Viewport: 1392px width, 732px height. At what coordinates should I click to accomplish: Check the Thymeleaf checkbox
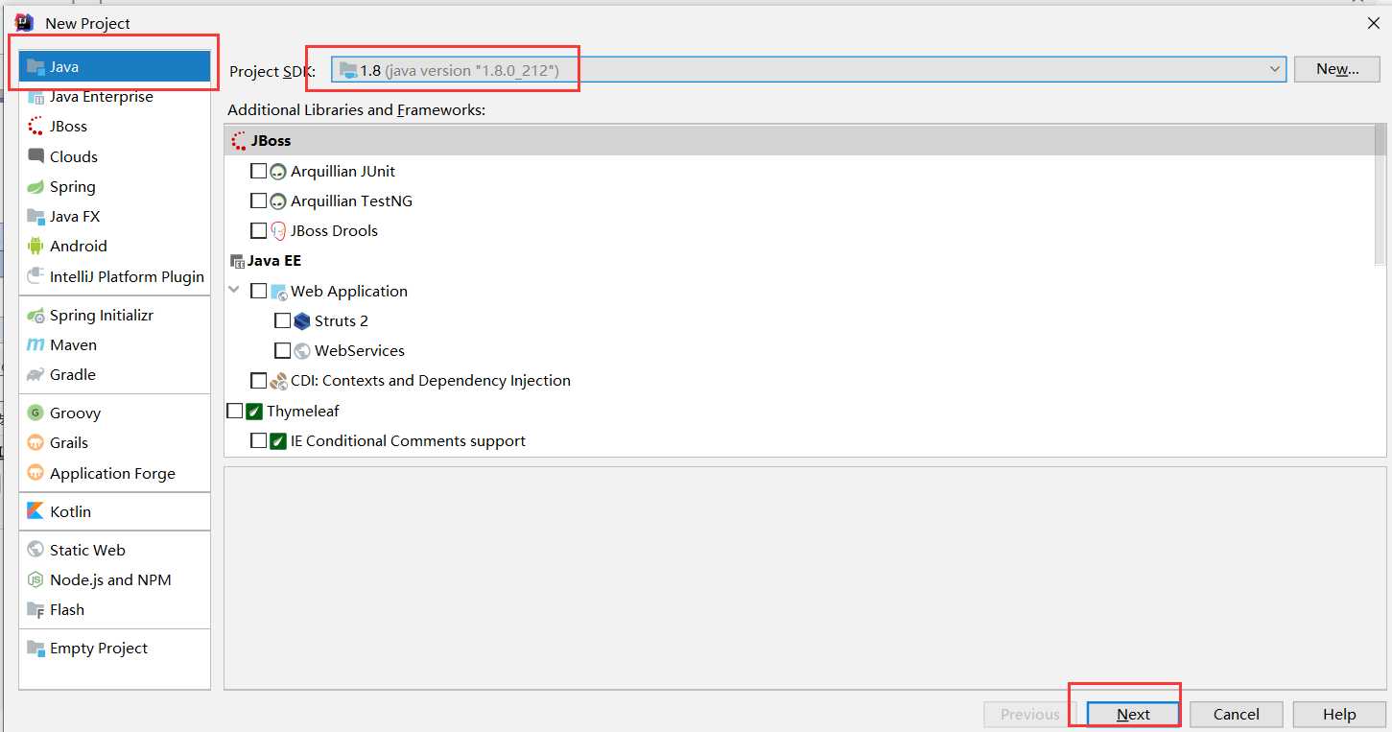tap(235, 411)
